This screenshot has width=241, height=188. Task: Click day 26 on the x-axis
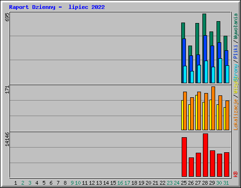coord(191,183)
